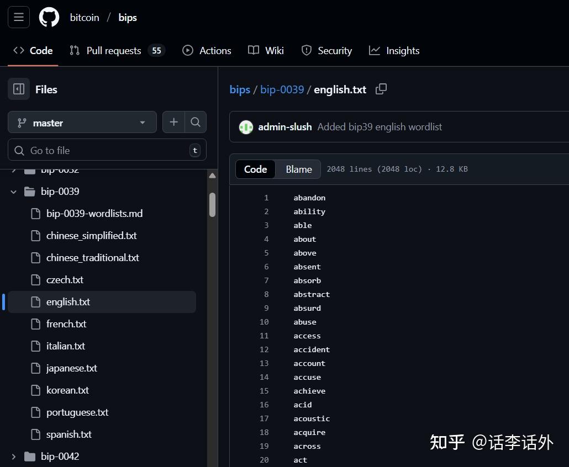Collapse the file tree panel icon

tap(19, 89)
